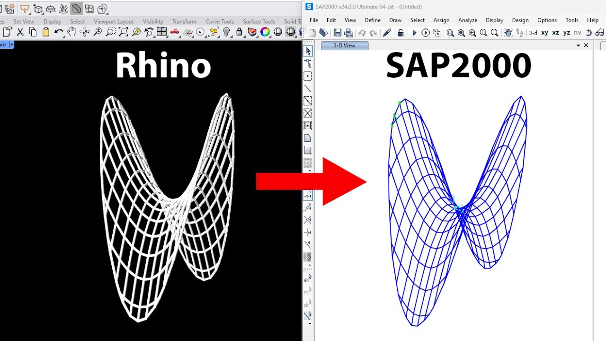Open Rhino's Select toolbar tab
This screenshot has height=341, width=606.
point(77,22)
